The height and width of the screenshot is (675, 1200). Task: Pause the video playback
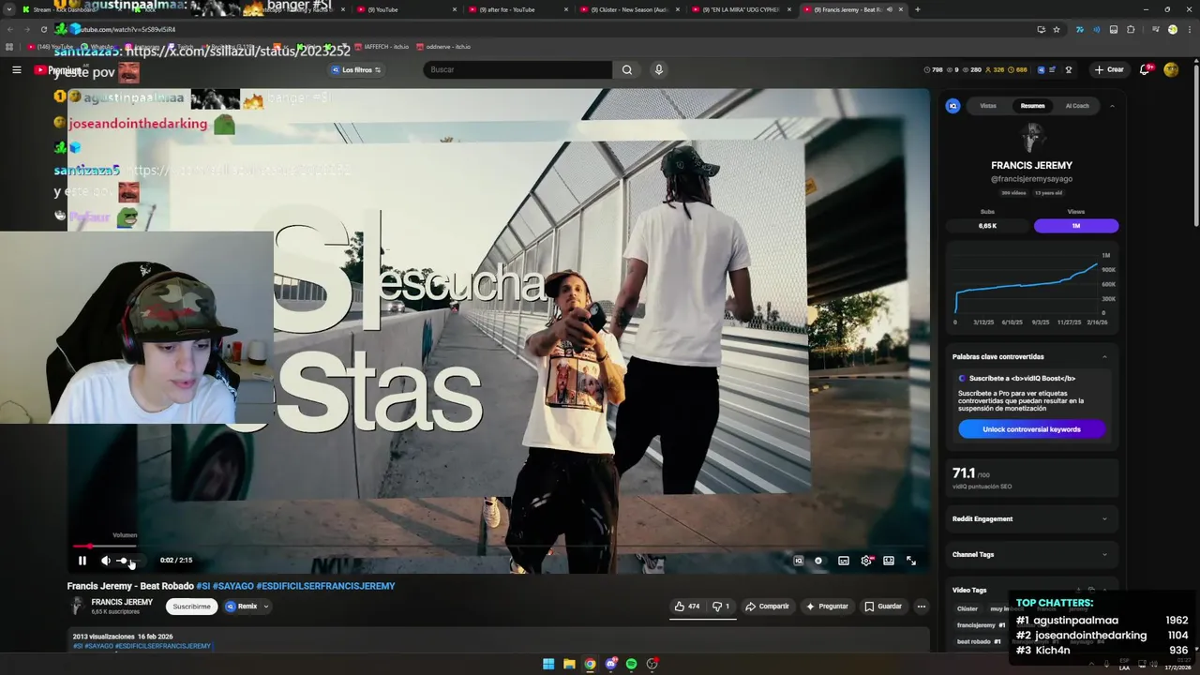point(82,561)
